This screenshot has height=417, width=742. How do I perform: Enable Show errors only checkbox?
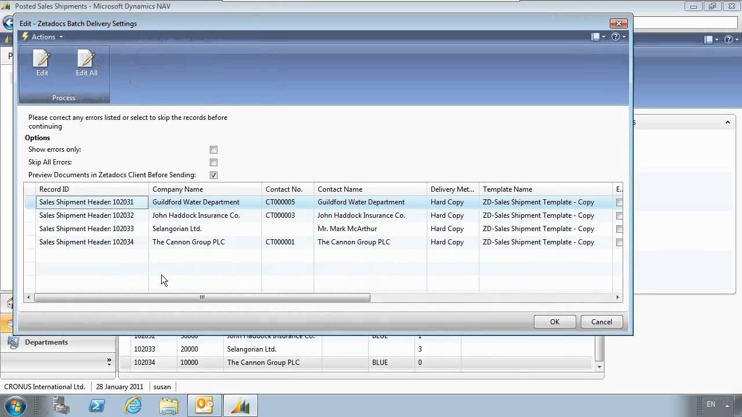tap(213, 149)
